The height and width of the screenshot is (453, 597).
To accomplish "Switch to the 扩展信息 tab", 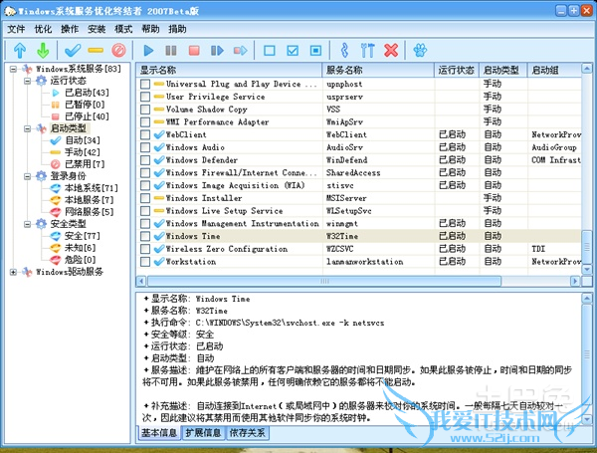I will pos(203,433).
